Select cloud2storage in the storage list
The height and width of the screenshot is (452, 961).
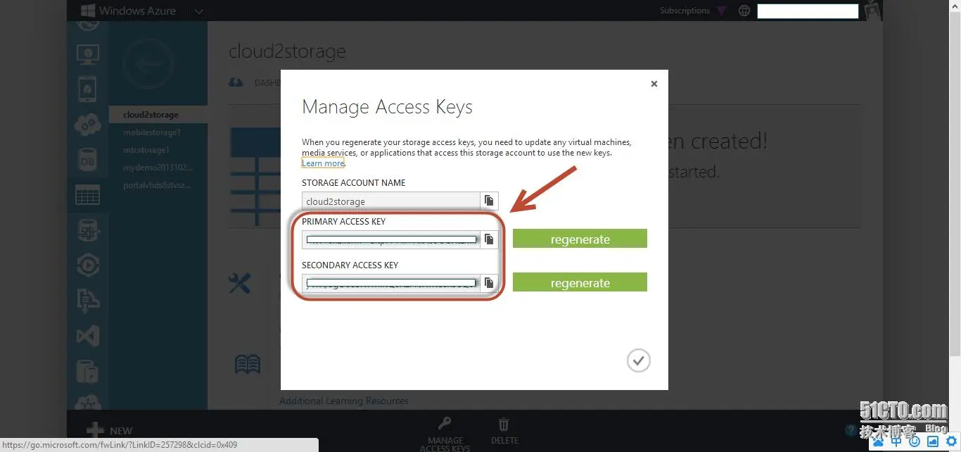pos(158,115)
